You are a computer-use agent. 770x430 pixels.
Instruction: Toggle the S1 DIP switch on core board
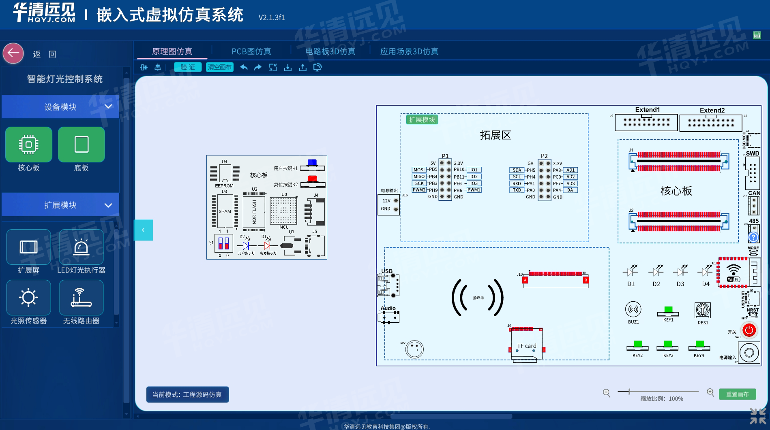223,243
